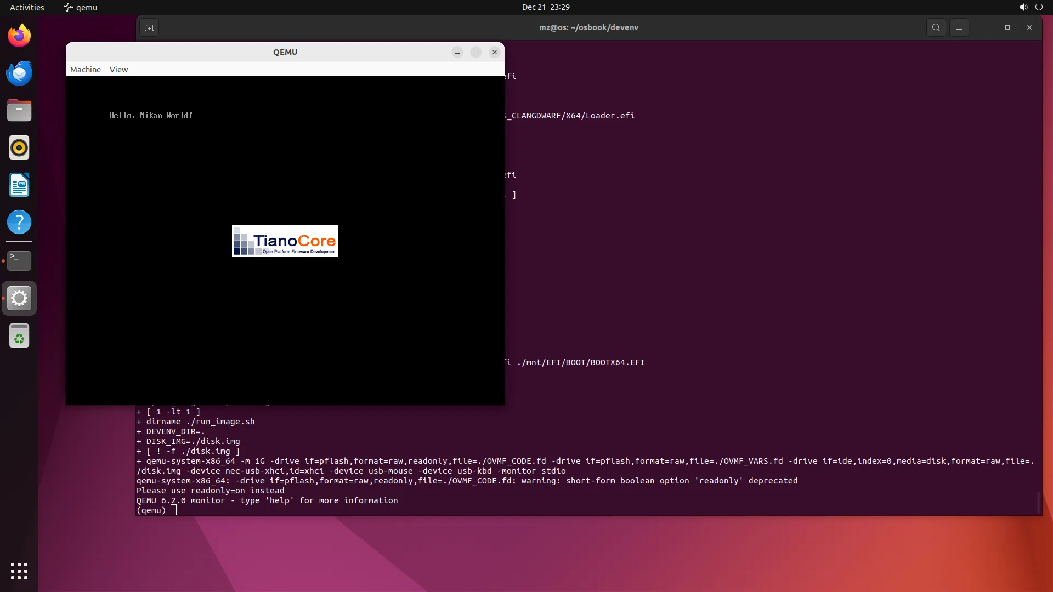Open Rhythmbox music player in dock
This screenshot has width=1053, height=592.
click(19, 147)
